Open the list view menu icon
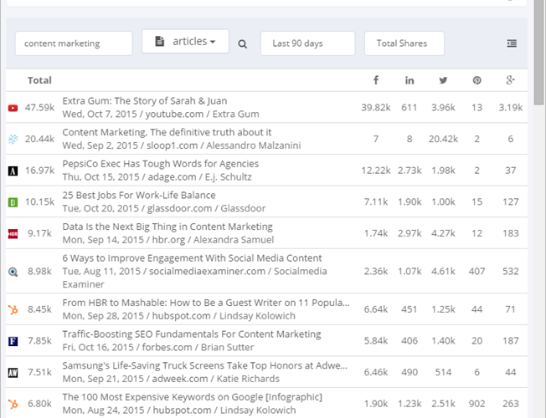This screenshot has width=546, height=418. (x=512, y=43)
